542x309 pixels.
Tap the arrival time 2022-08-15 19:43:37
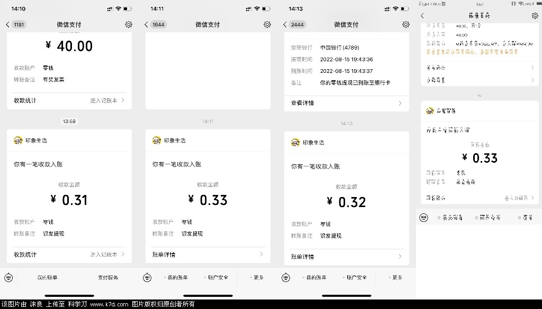346,71
